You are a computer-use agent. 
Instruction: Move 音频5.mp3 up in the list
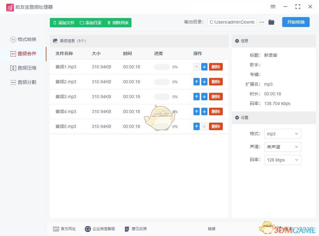tap(197, 126)
